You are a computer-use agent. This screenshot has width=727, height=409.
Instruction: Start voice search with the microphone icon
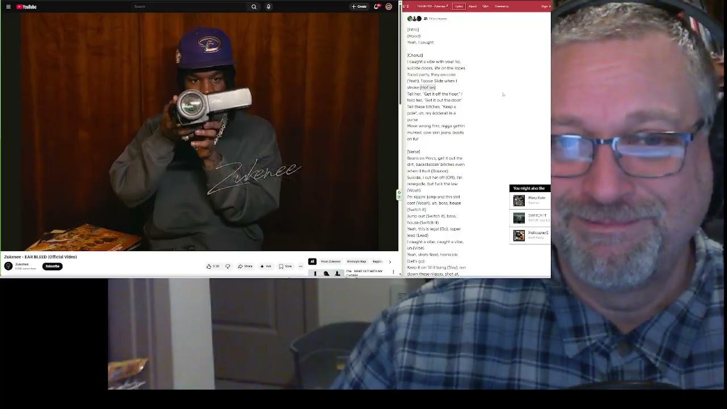(x=269, y=7)
